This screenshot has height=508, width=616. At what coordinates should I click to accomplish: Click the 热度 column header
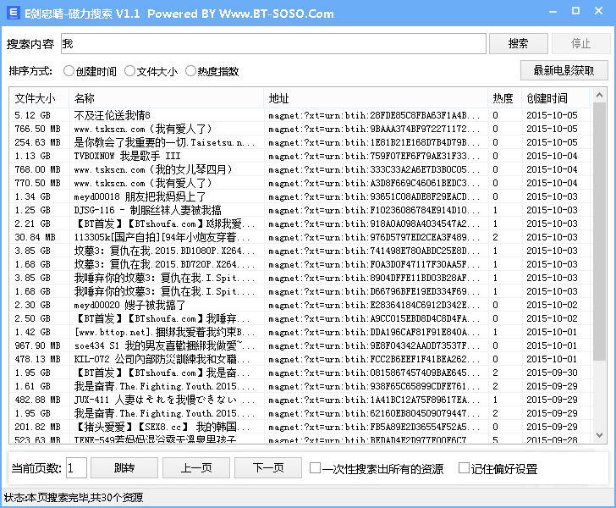(x=503, y=98)
